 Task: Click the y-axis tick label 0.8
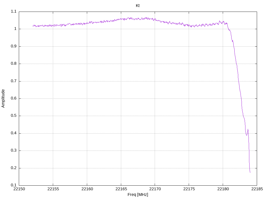14,63
